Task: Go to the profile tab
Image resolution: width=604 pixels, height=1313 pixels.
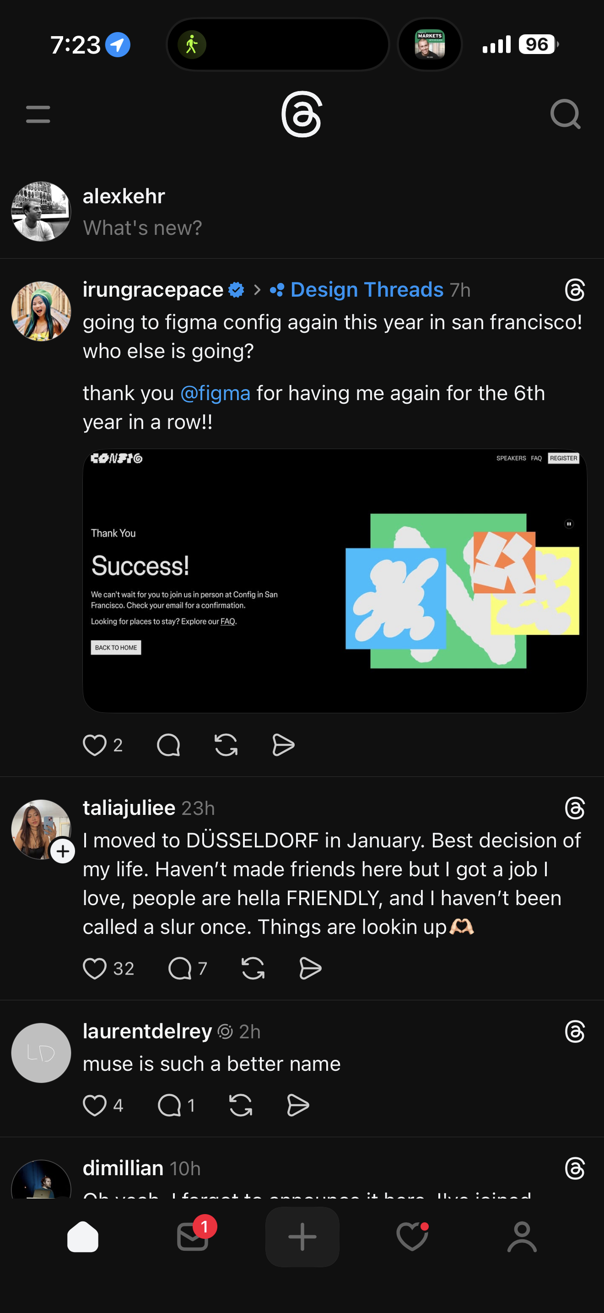Action: [522, 1237]
